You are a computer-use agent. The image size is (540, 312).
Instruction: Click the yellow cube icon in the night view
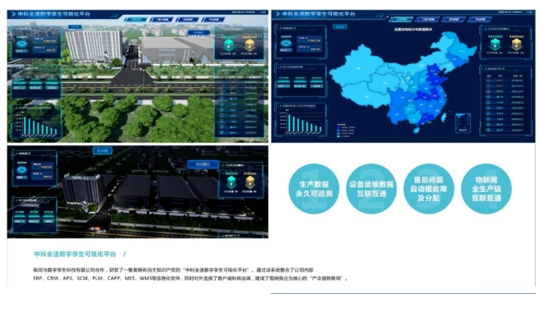point(250,182)
